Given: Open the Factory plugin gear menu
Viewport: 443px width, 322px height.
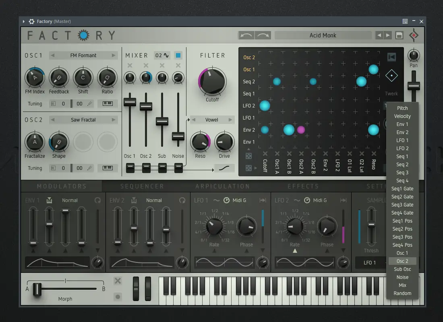Looking at the screenshot, I should pos(32,21).
